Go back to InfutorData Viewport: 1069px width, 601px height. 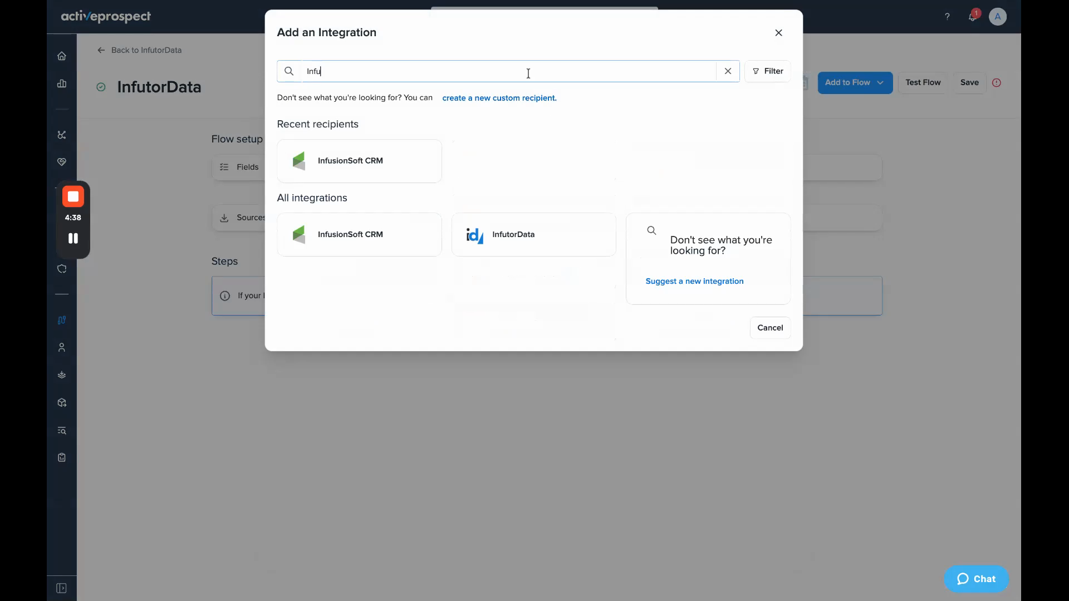140,50
